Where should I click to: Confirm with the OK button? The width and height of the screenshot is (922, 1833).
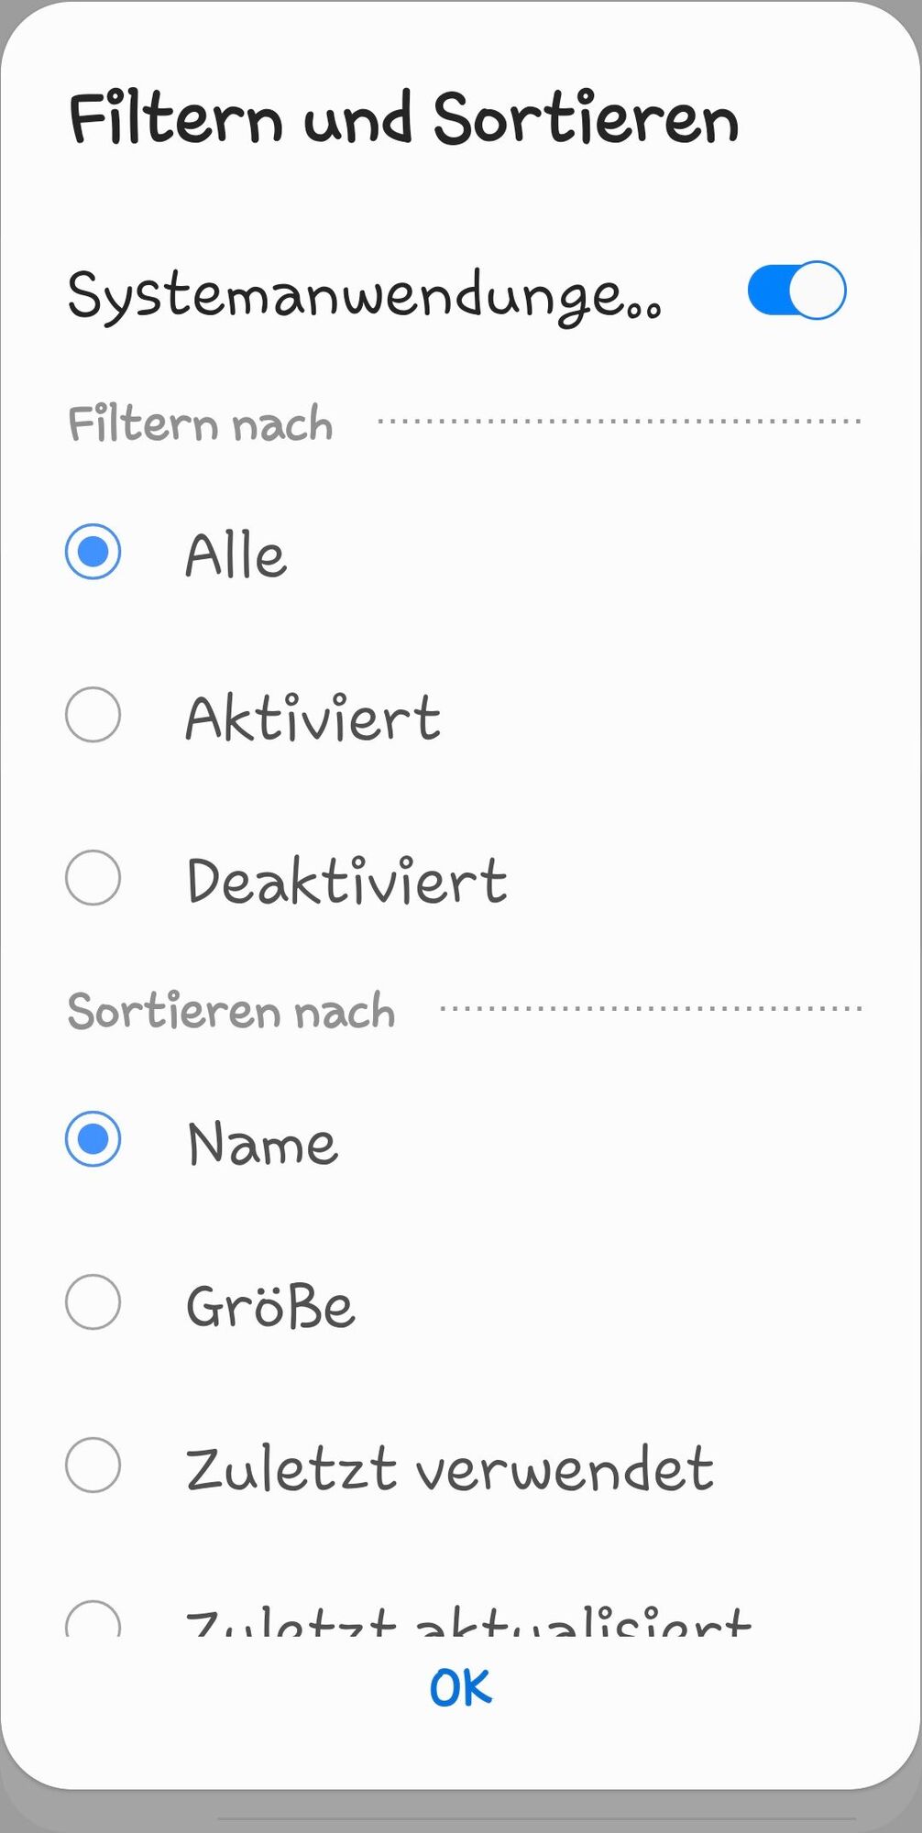[x=461, y=1687]
